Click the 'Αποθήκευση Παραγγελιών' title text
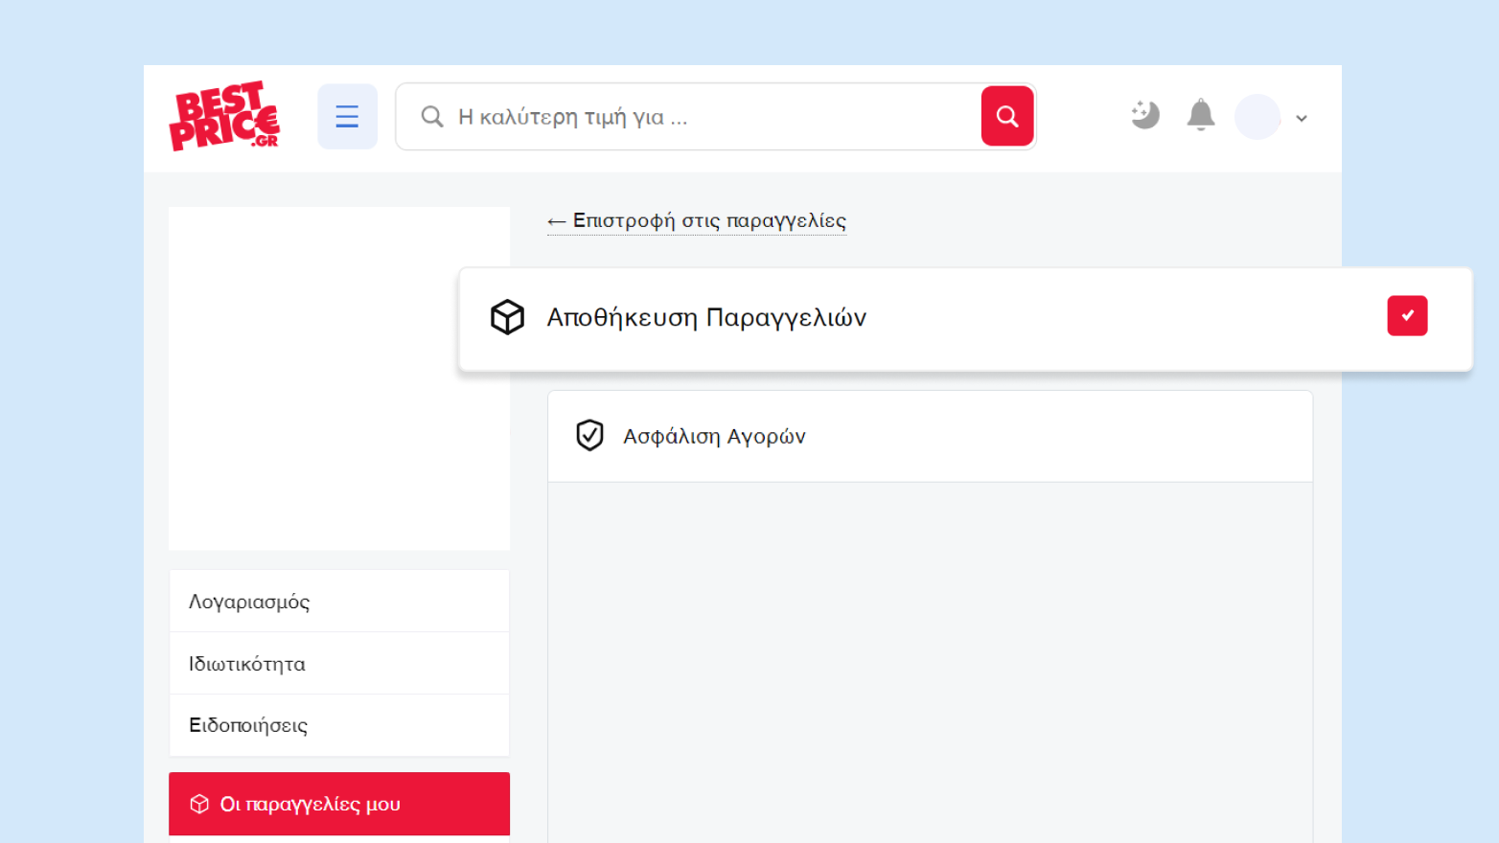This screenshot has width=1499, height=843. tap(706, 318)
